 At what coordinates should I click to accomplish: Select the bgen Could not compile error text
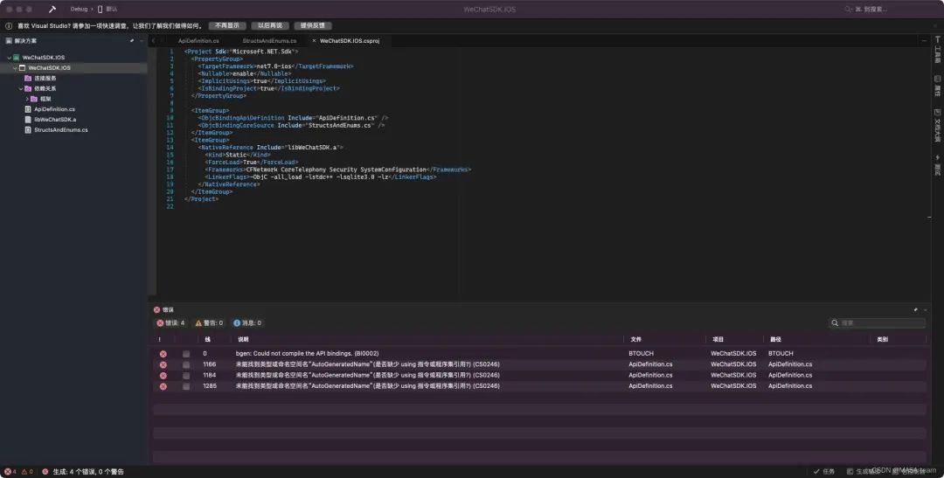point(307,354)
